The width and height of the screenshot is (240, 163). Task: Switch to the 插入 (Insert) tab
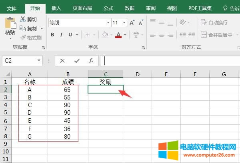(x=56, y=8)
